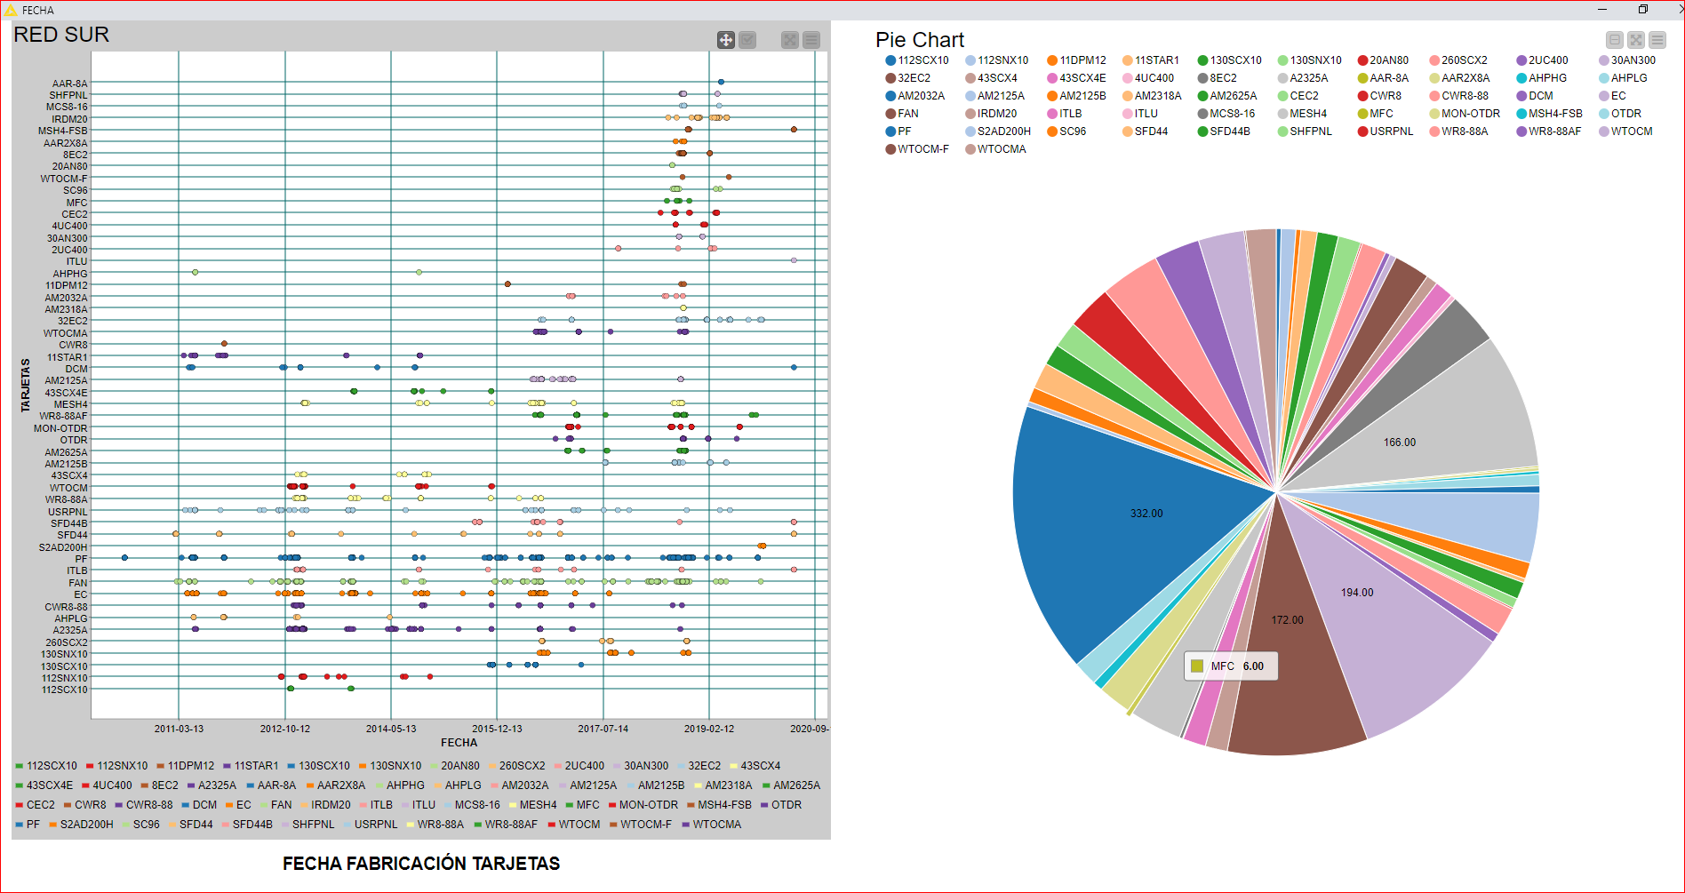Maximize the RED SUR scatter chart view
Image resolution: width=1685 pixels, height=893 pixels.
point(789,40)
